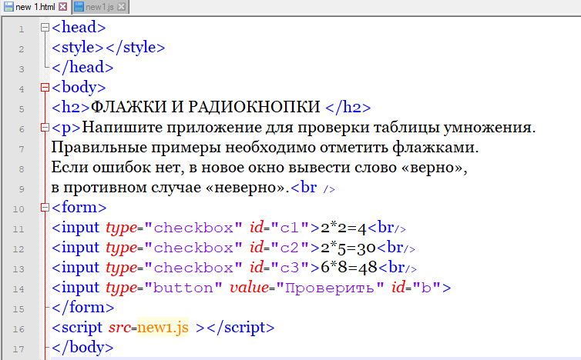Collapse the head block fold marker

coord(45,28)
